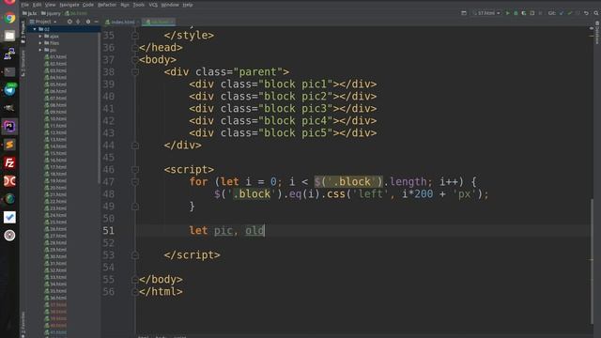Open Telegram from the dock

click(x=9, y=90)
